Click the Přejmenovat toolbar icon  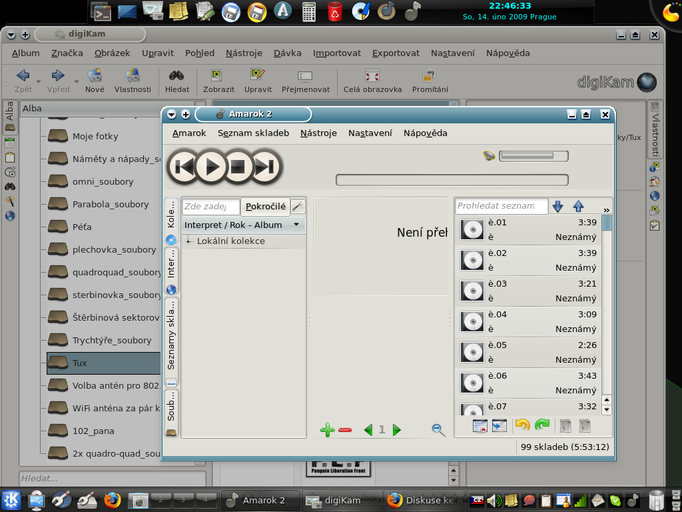305,81
